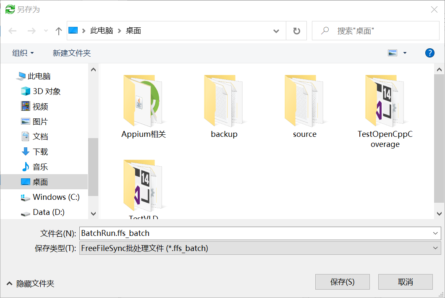This screenshot has width=445, height=298.
Task: Select Windows (C:) drive
Action: 50,197
